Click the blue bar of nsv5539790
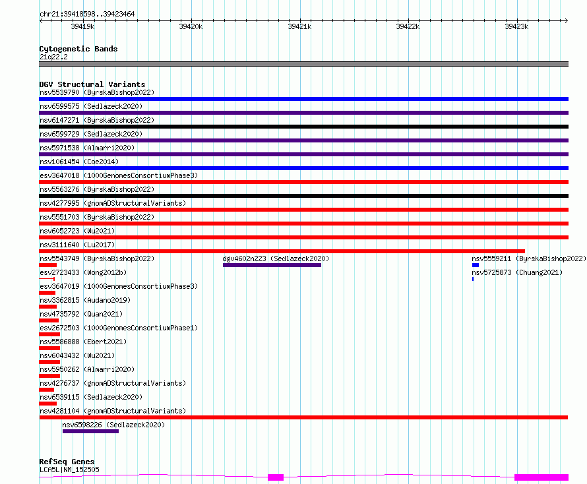This screenshot has height=484, width=587. 303,99
